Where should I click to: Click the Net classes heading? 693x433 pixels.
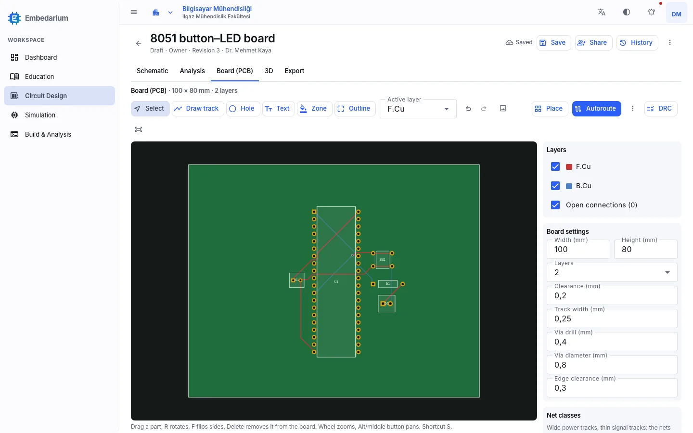click(x=564, y=415)
